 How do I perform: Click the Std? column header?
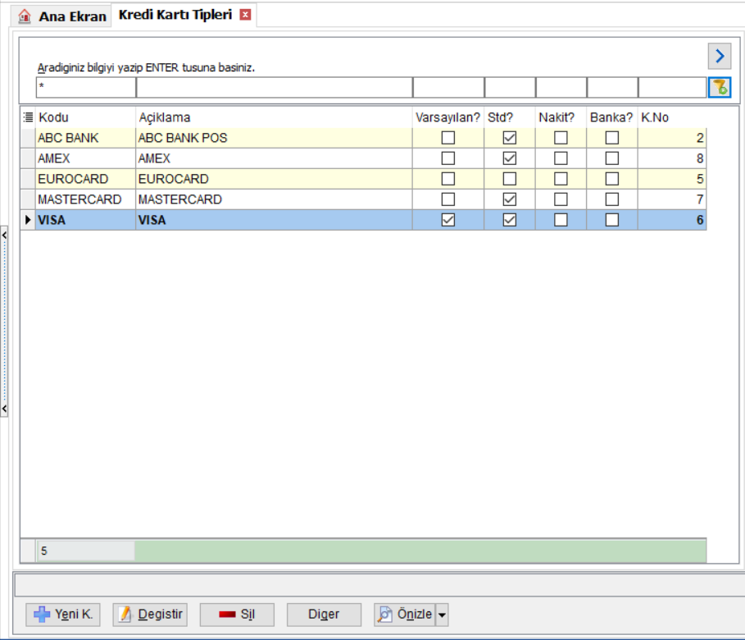(x=509, y=117)
